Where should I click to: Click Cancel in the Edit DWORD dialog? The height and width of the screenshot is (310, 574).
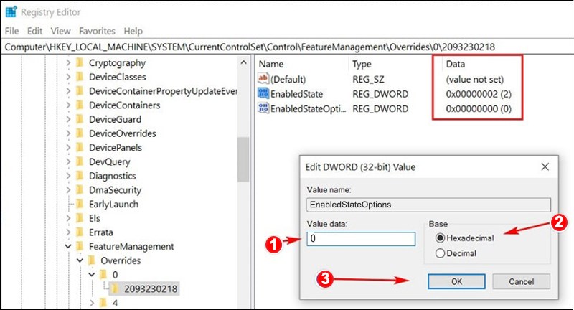pos(521,281)
